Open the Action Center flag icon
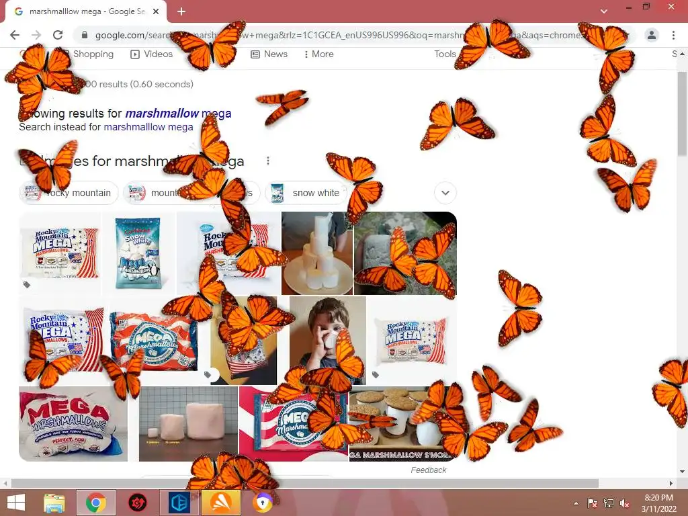Viewport: 688px width, 516px height. pyautogui.click(x=593, y=503)
